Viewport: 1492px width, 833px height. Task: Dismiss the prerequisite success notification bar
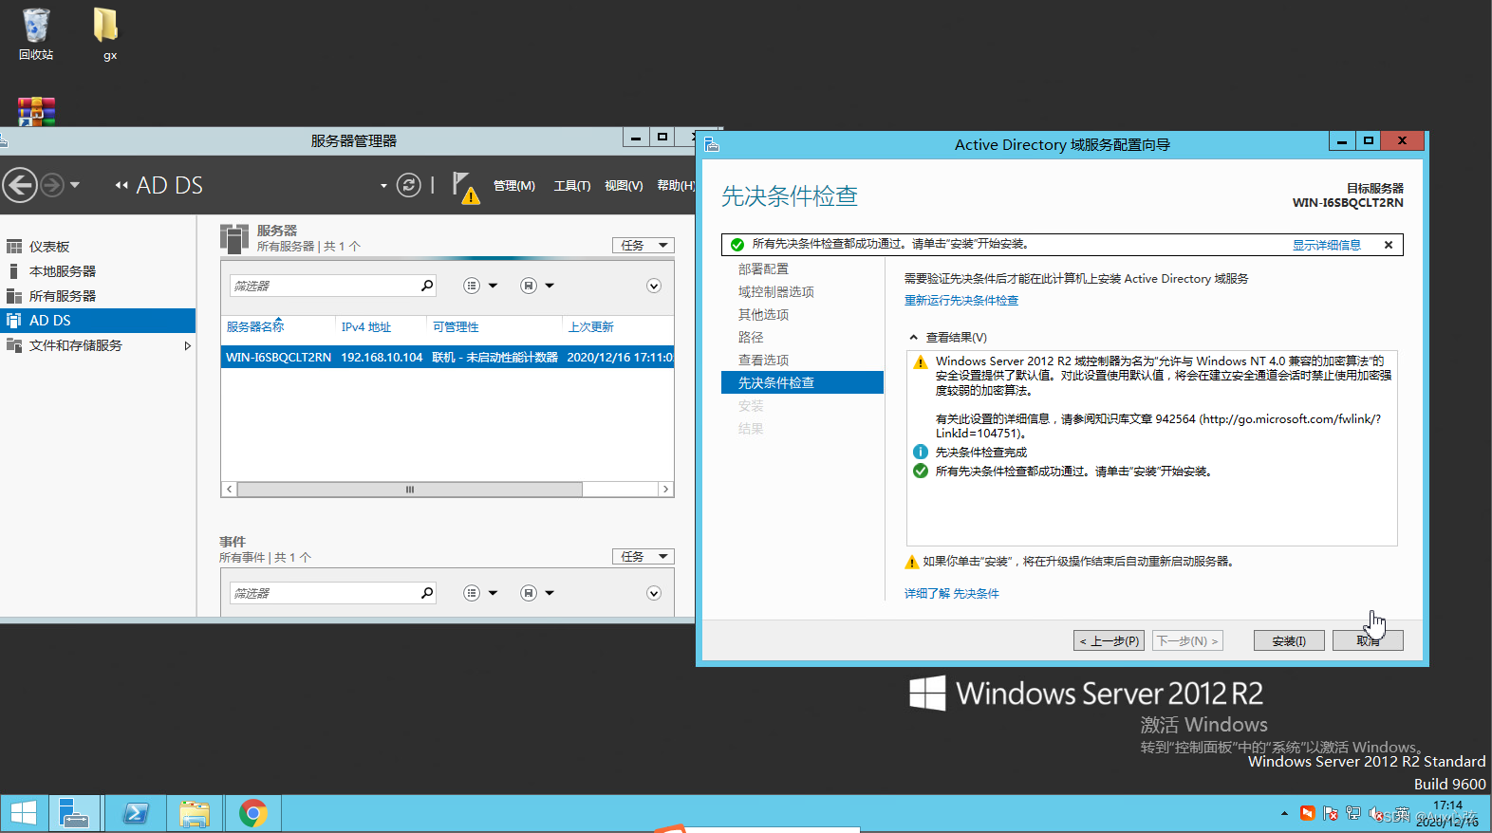(1389, 245)
